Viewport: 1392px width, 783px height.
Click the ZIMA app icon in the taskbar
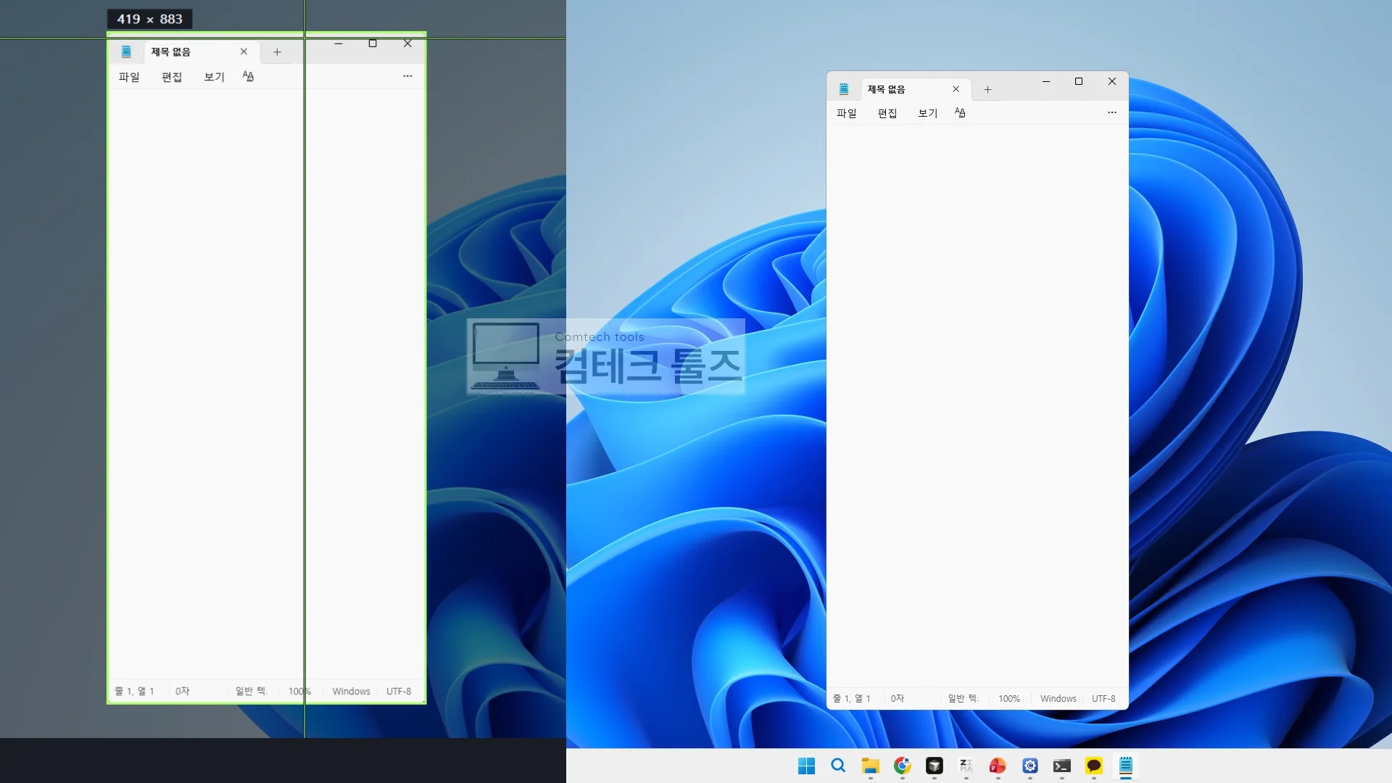point(966,766)
